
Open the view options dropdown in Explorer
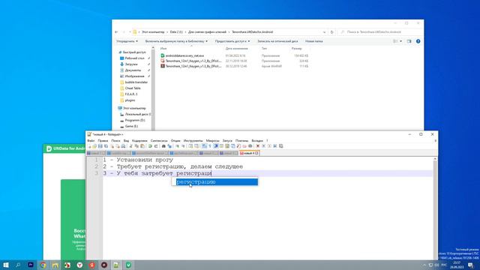click(400, 41)
